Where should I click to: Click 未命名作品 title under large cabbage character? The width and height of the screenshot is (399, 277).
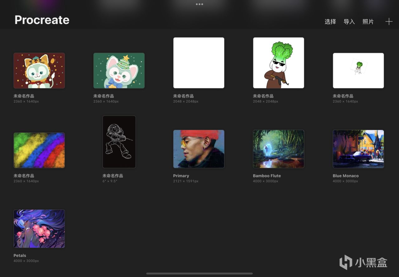tap(263, 96)
